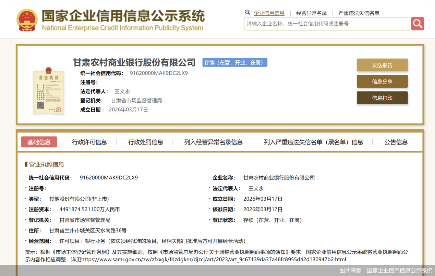Image resolution: width=435 pixels, height=276 pixels.
Task: Click the small search icon beside 企业信用信息
Action: pyautogui.click(x=247, y=12)
